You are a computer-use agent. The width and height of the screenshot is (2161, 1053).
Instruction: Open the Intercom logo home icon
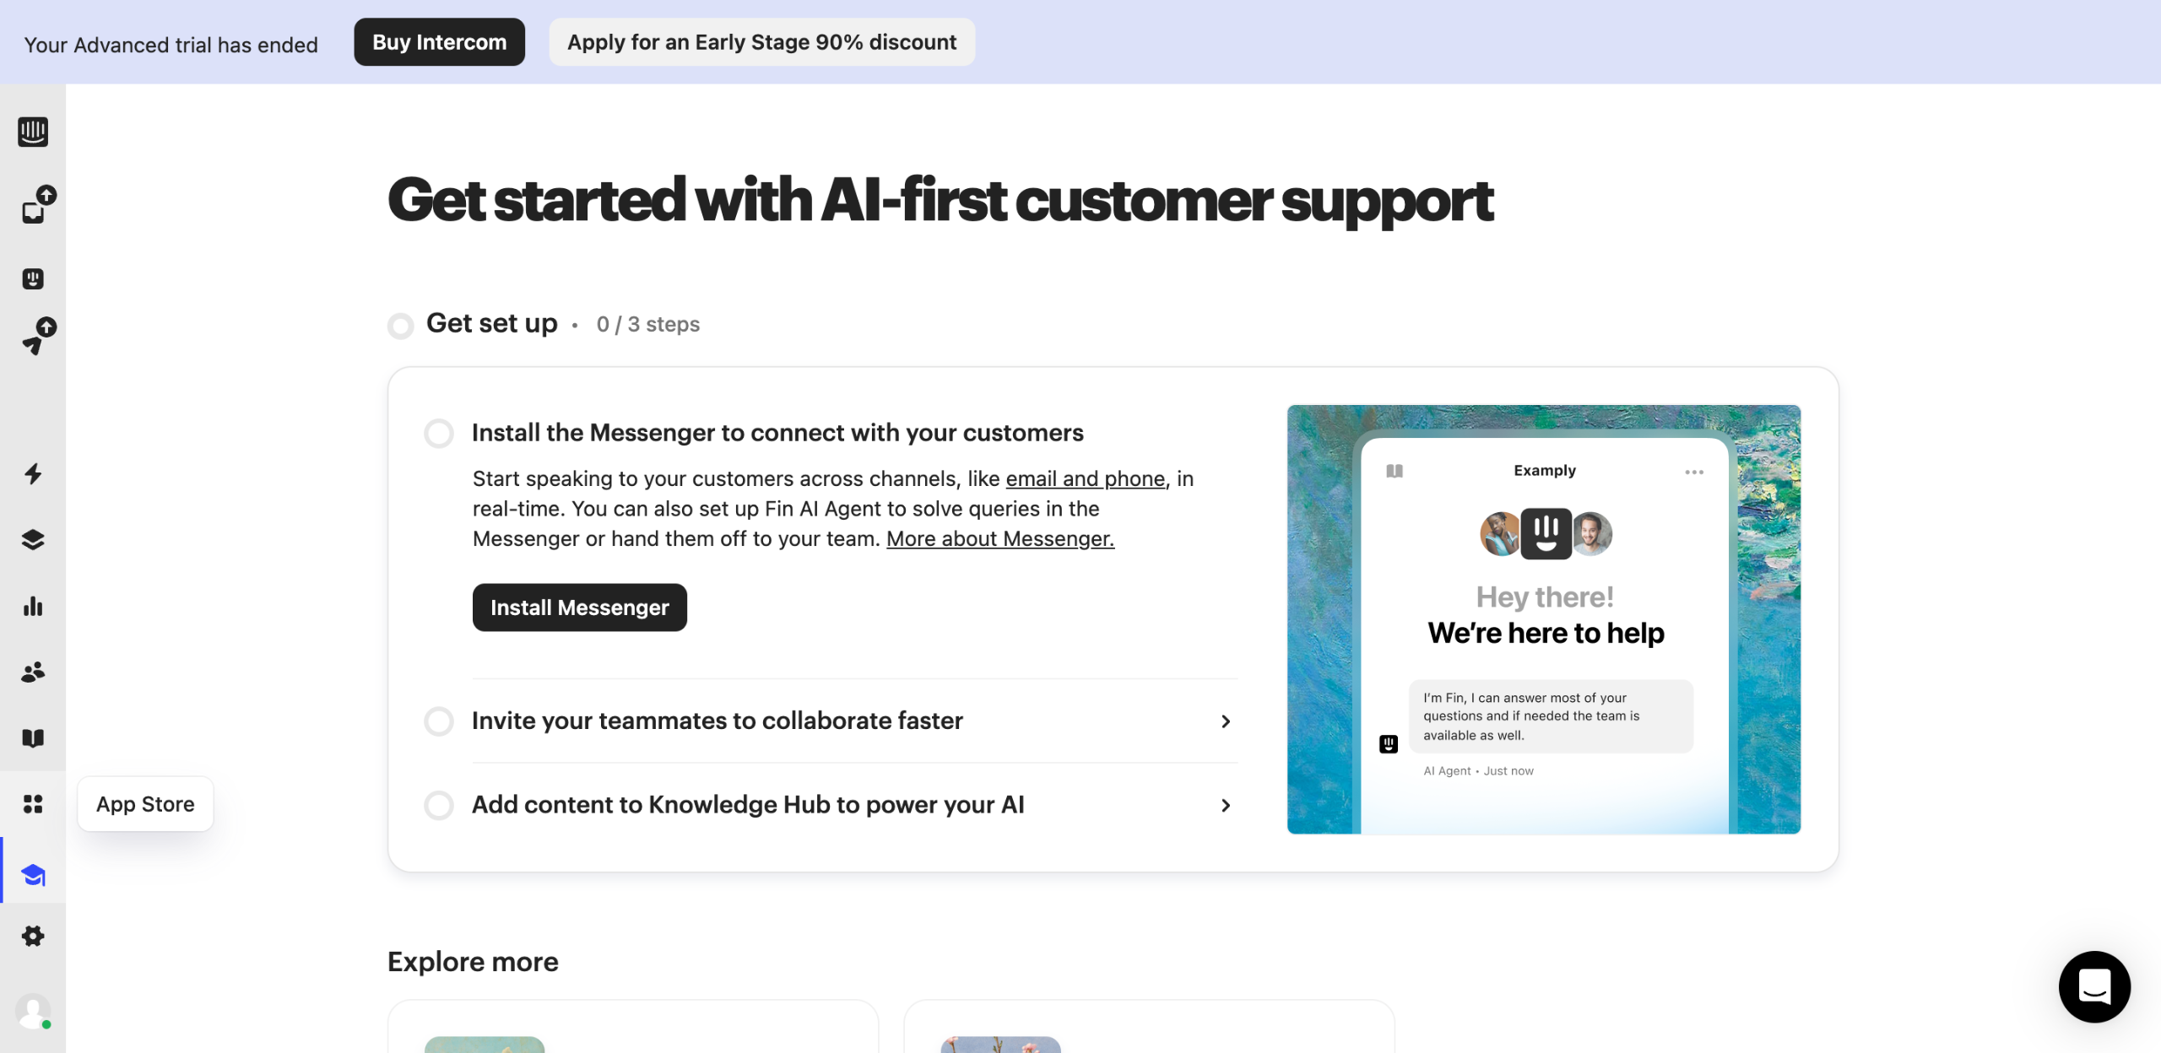(x=33, y=132)
